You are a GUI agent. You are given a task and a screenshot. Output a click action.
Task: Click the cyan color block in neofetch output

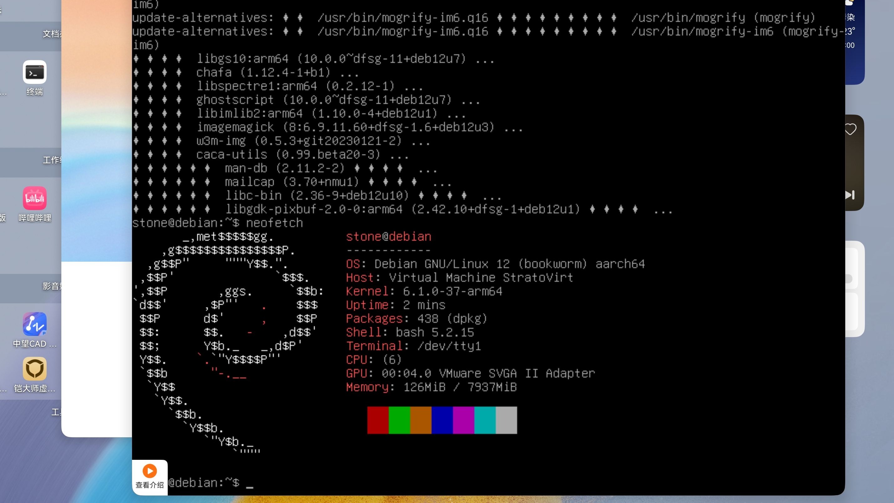point(485,420)
